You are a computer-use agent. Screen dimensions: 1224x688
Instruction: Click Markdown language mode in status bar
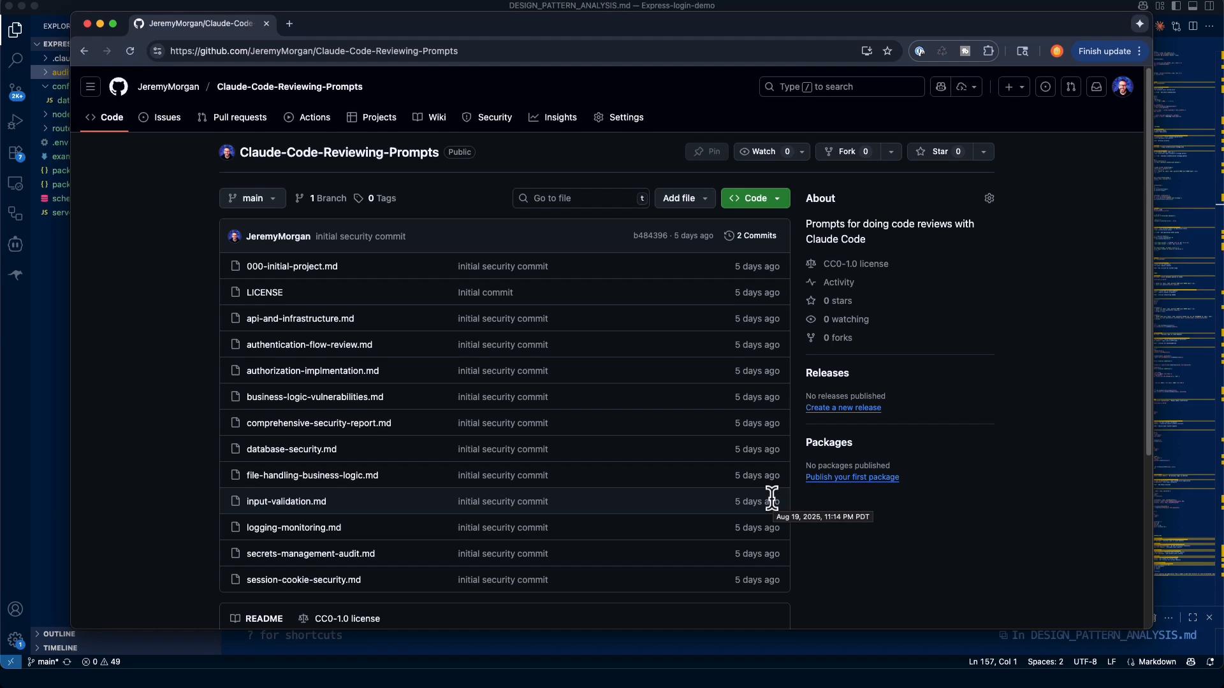pyautogui.click(x=1156, y=662)
